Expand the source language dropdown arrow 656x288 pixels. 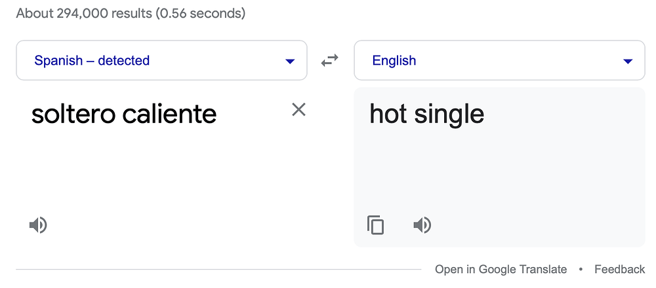(x=290, y=62)
